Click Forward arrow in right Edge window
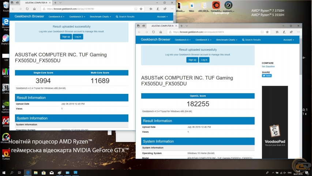 click(x=146, y=32)
